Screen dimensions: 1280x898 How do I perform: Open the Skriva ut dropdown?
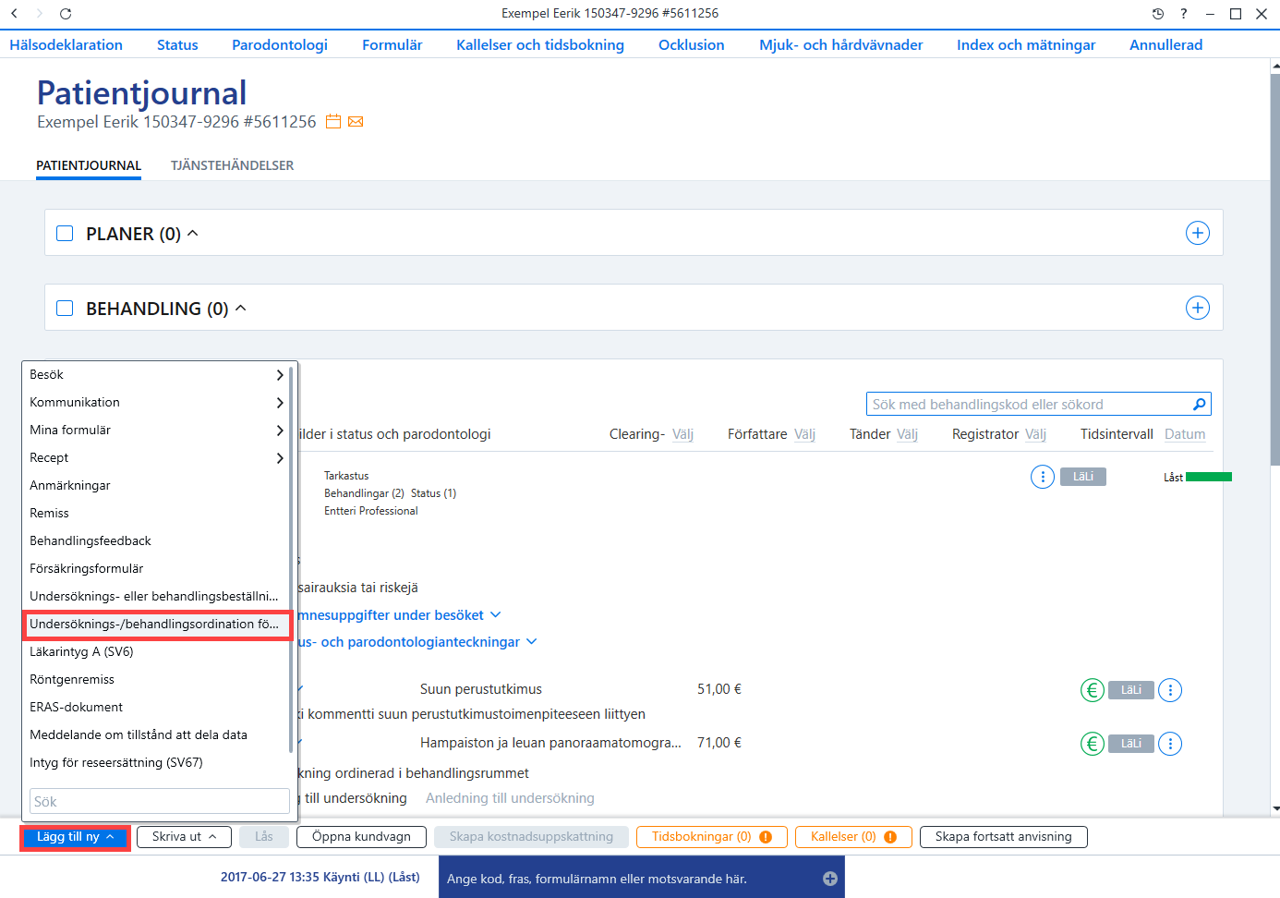184,837
